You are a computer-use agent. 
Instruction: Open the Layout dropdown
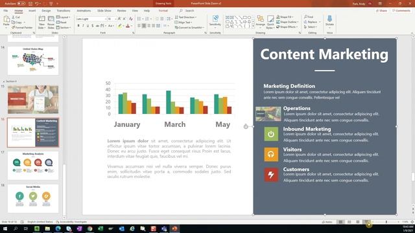(64, 17)
